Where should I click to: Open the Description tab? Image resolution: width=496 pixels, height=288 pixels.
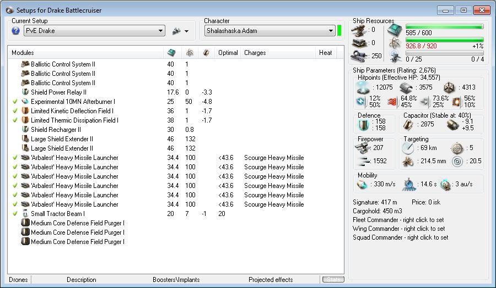[x=82, y=280]
